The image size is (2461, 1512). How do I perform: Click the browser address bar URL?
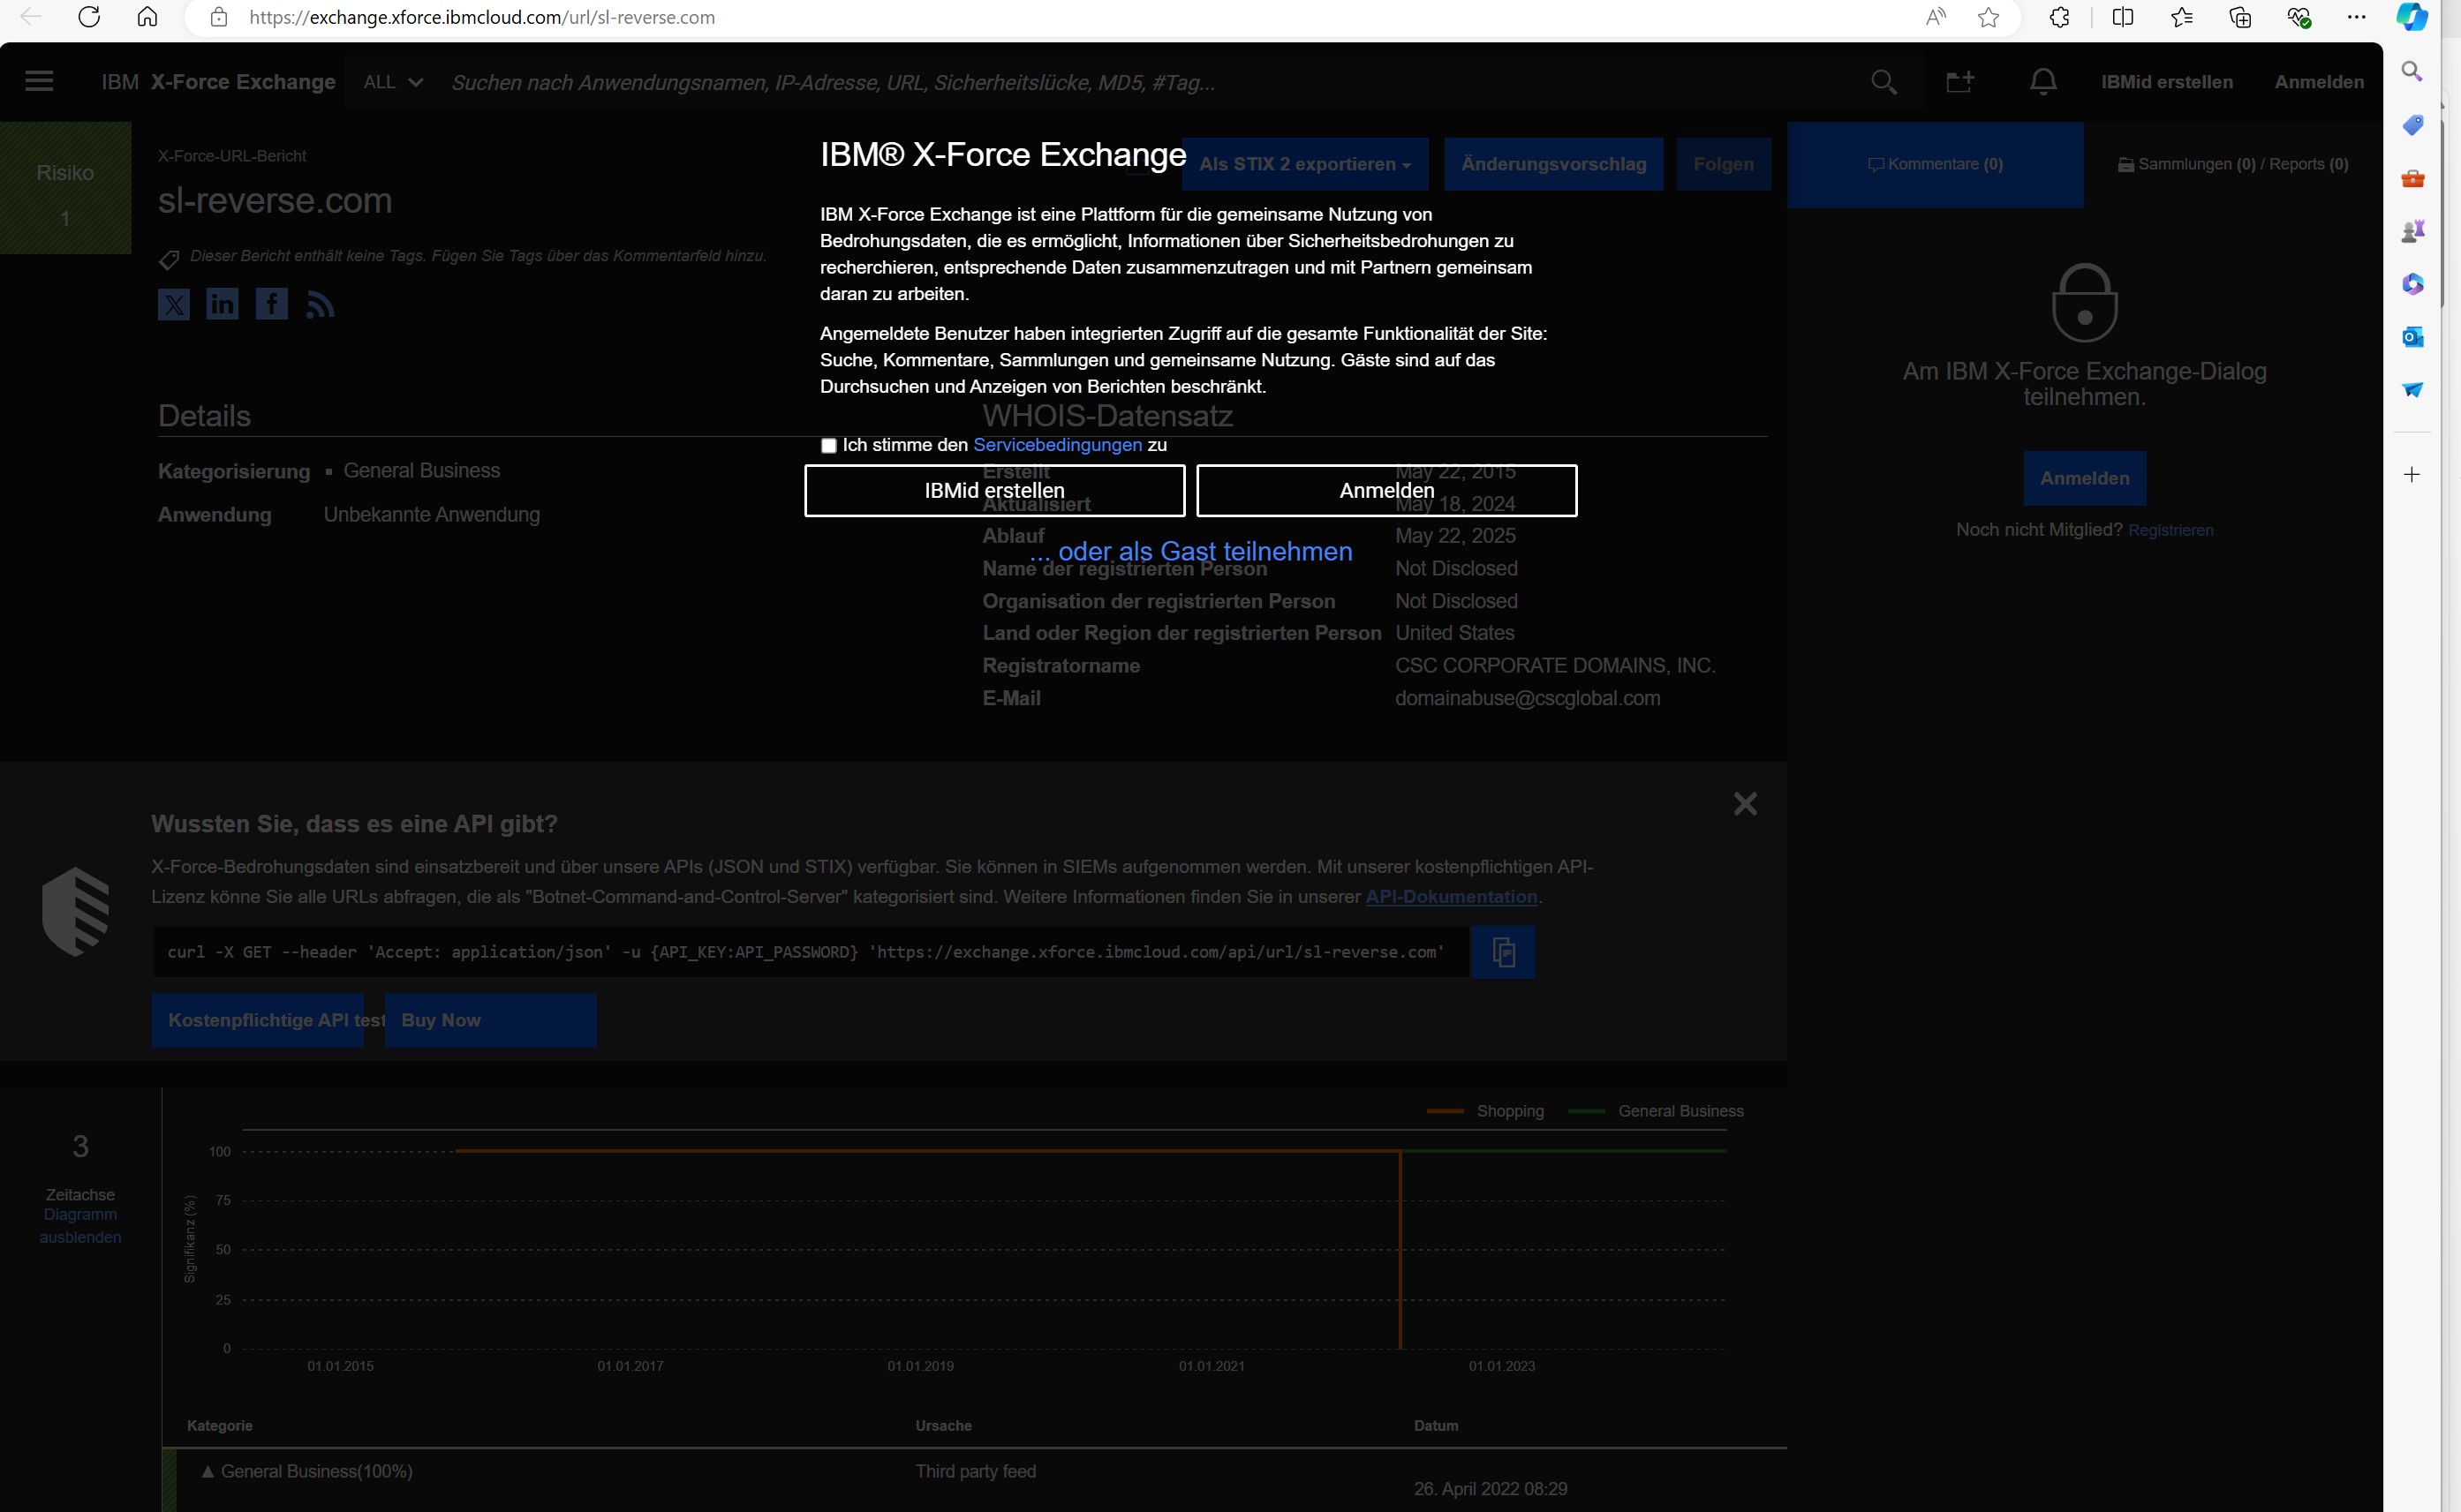[482, 17]
